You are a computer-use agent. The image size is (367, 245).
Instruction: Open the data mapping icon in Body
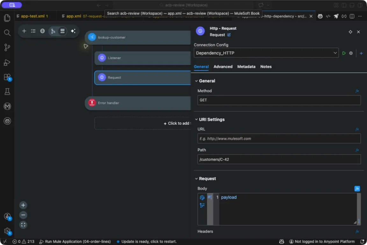click(x=202, y=205)
